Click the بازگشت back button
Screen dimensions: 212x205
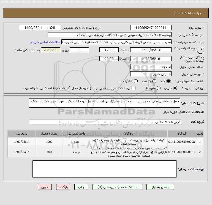[x=63, y=187]
